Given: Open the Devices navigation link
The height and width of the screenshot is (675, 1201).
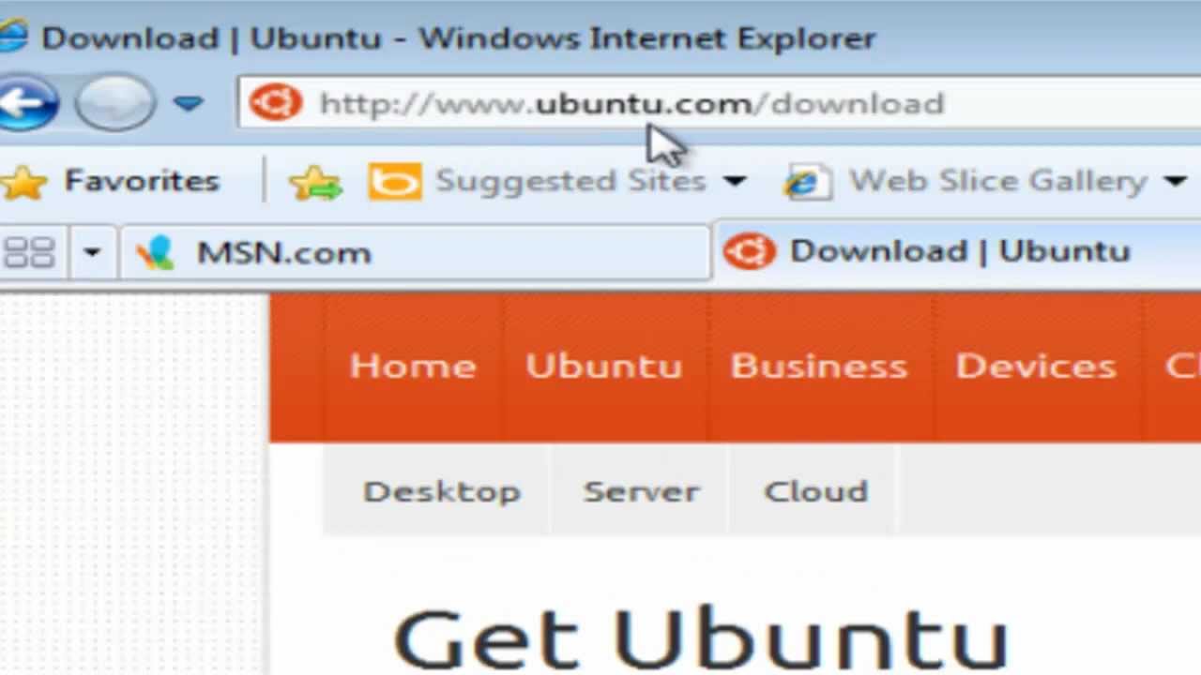Looking at the screenshot, I should [1036, 366].
